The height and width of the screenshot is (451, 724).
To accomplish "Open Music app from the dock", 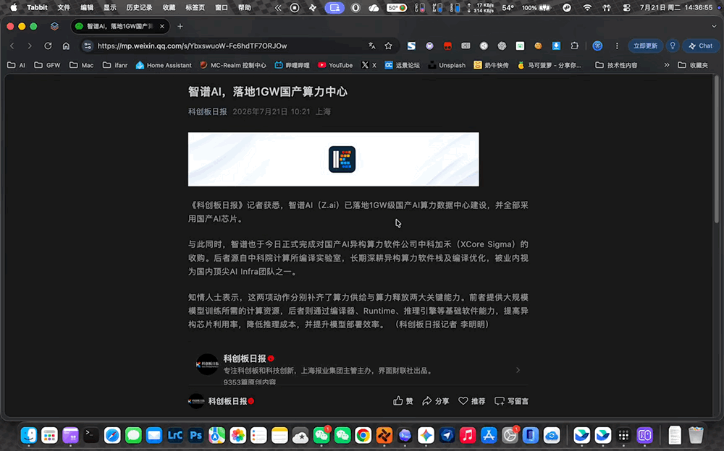I will tap(467, 435).
